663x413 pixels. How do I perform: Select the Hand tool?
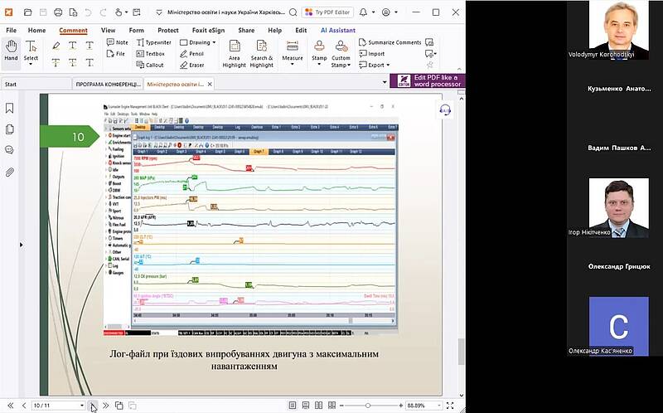[11, 51]
